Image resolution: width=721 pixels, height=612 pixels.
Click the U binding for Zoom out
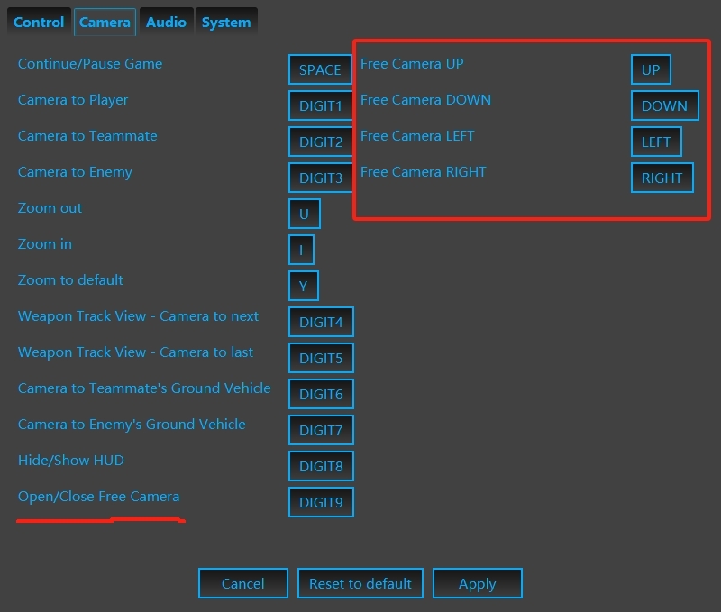coord(304,213)
